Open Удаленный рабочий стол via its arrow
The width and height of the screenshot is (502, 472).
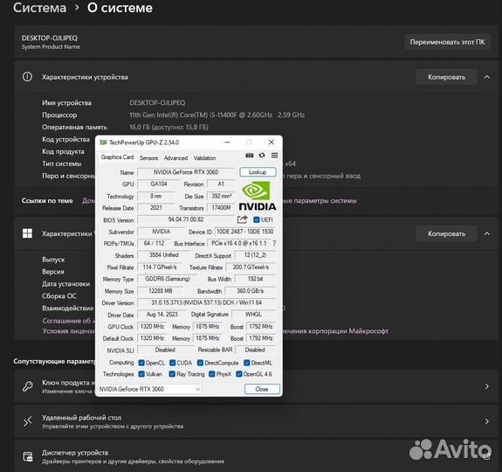click(x=486, y=421)
